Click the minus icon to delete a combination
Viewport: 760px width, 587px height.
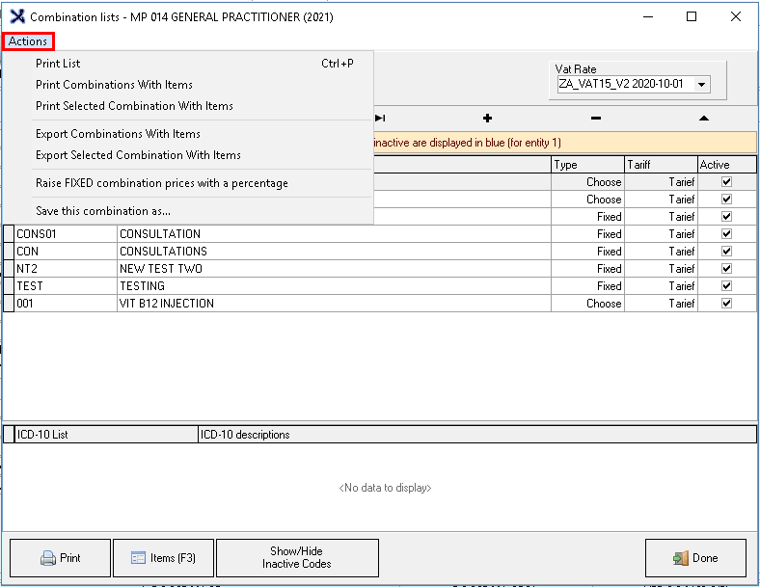click(596, 118)
